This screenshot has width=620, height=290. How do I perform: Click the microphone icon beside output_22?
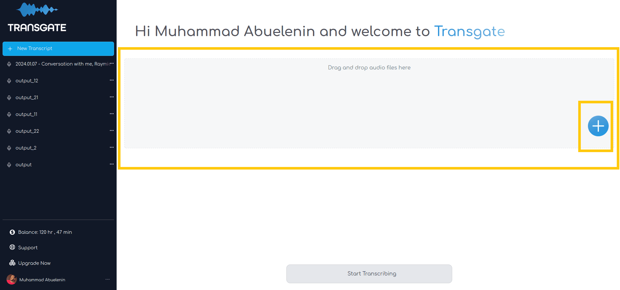coord(9,131)
